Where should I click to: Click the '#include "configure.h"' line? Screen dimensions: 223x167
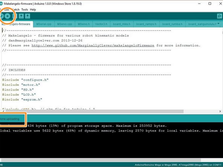25,80
